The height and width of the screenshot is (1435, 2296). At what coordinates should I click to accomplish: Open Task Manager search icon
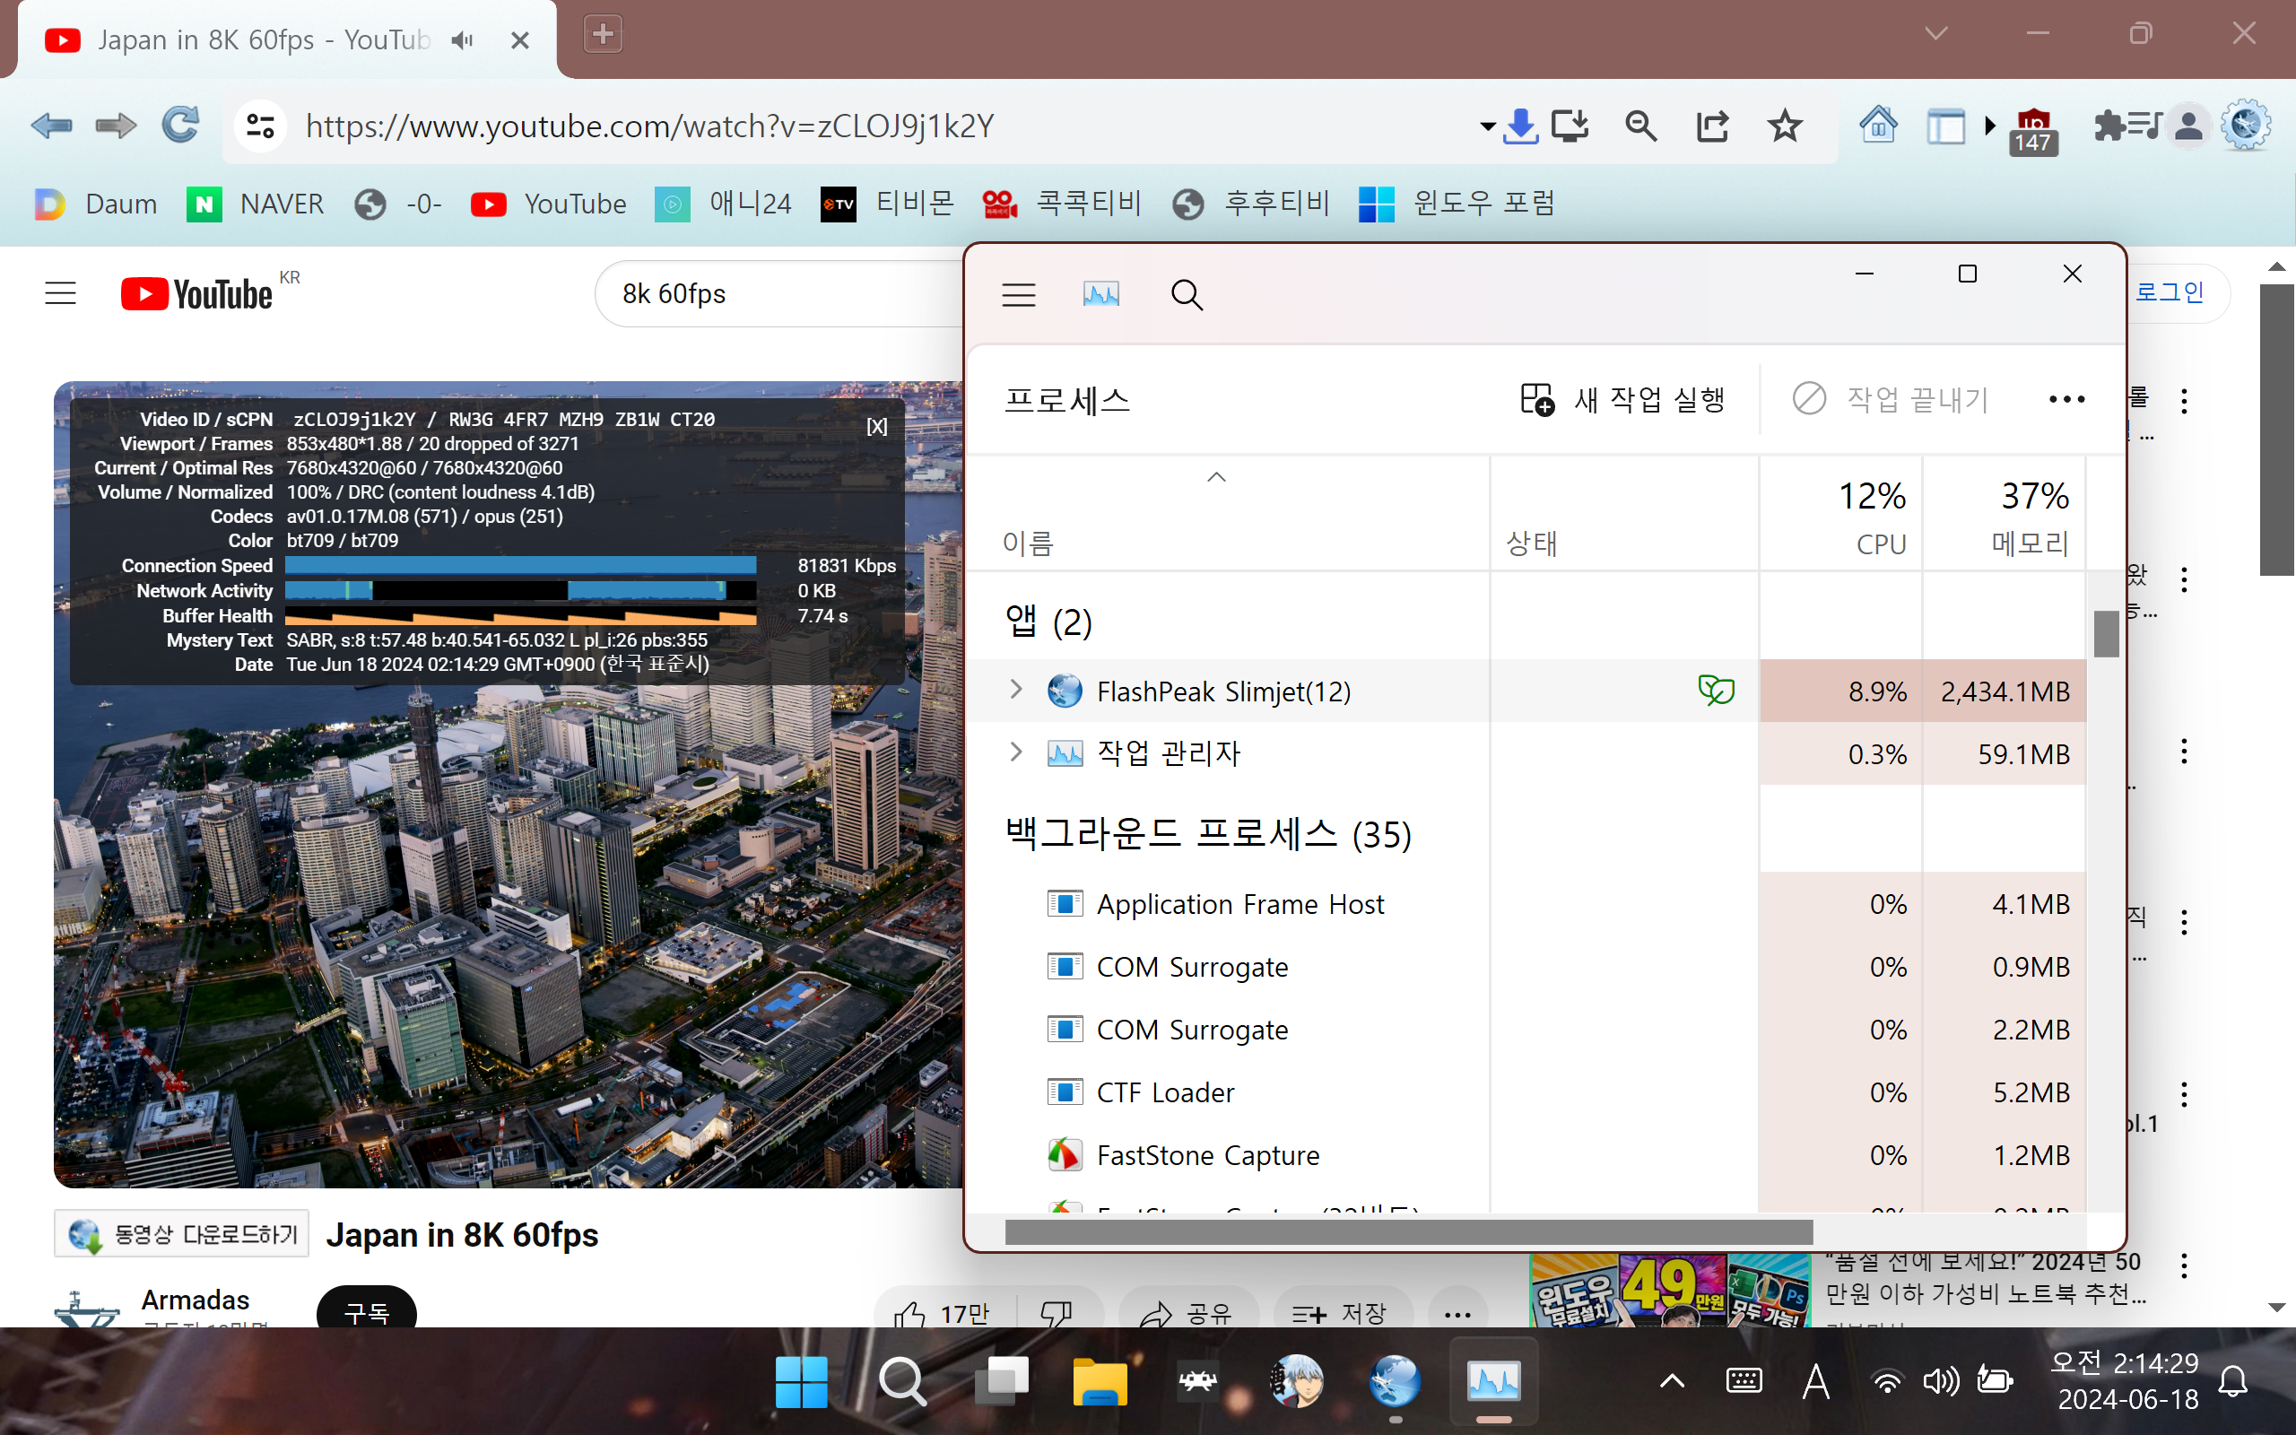(x=1186, y=295)
